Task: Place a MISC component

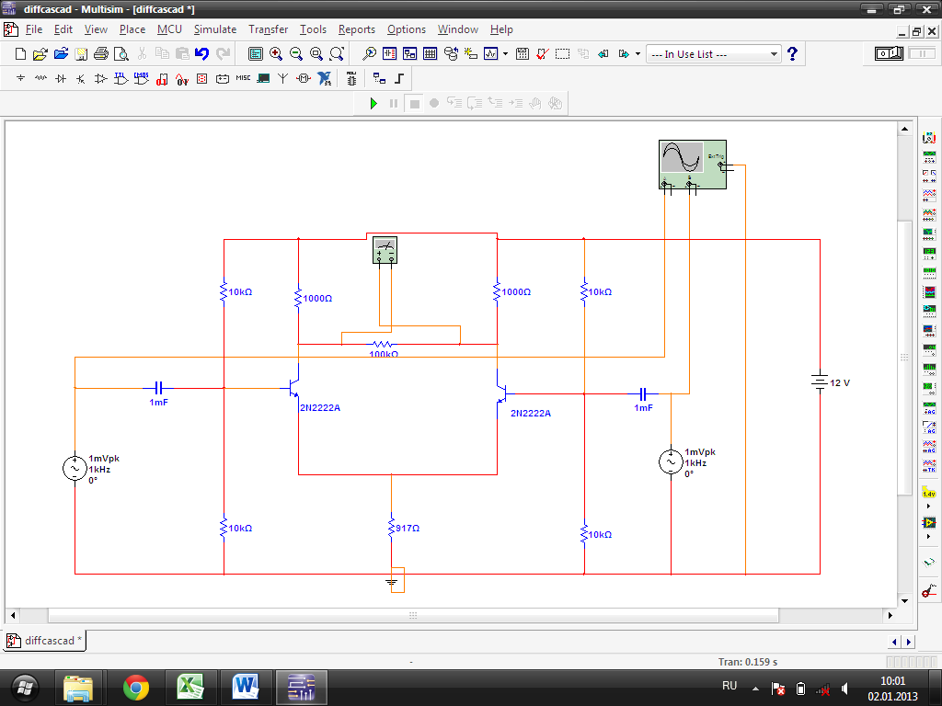Action: pos(243,79)
